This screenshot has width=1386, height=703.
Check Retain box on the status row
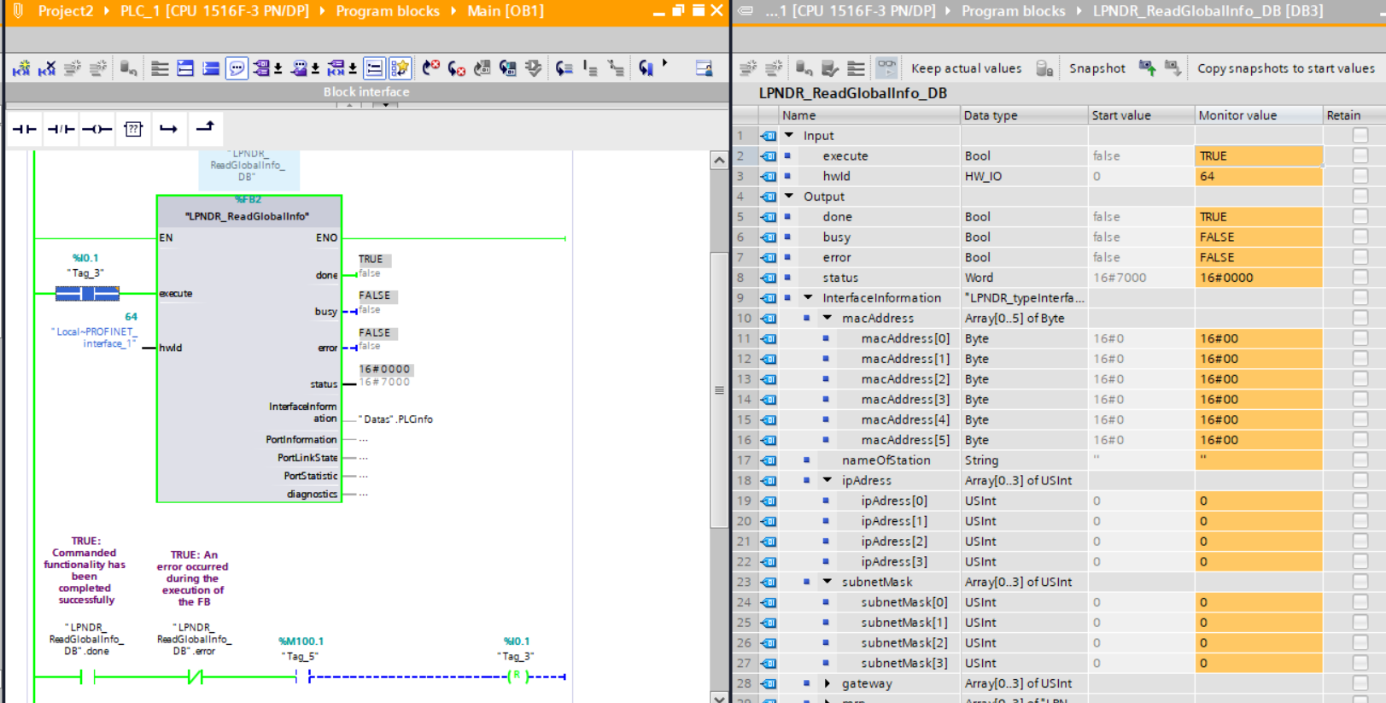[1360, 278]
